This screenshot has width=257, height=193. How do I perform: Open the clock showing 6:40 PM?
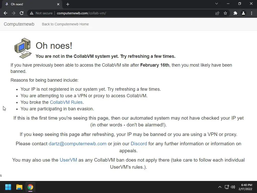coord(245,187)
